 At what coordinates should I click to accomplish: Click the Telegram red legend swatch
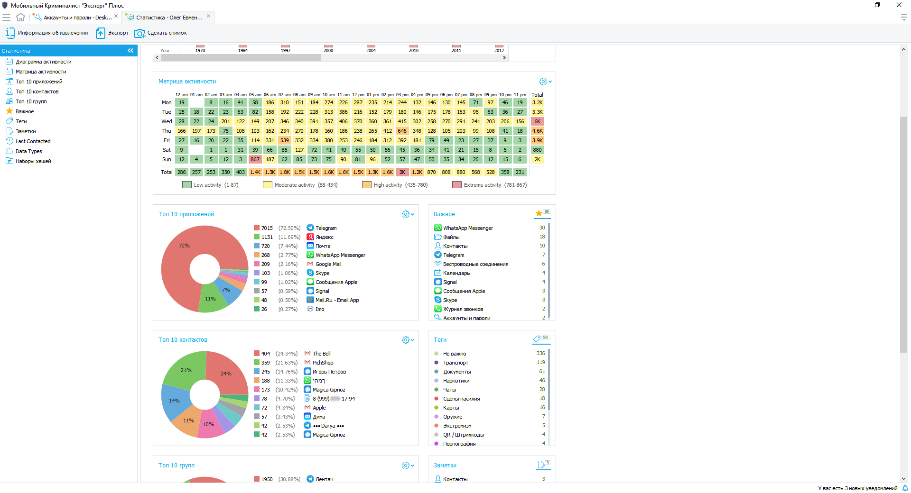pos(257,228)
